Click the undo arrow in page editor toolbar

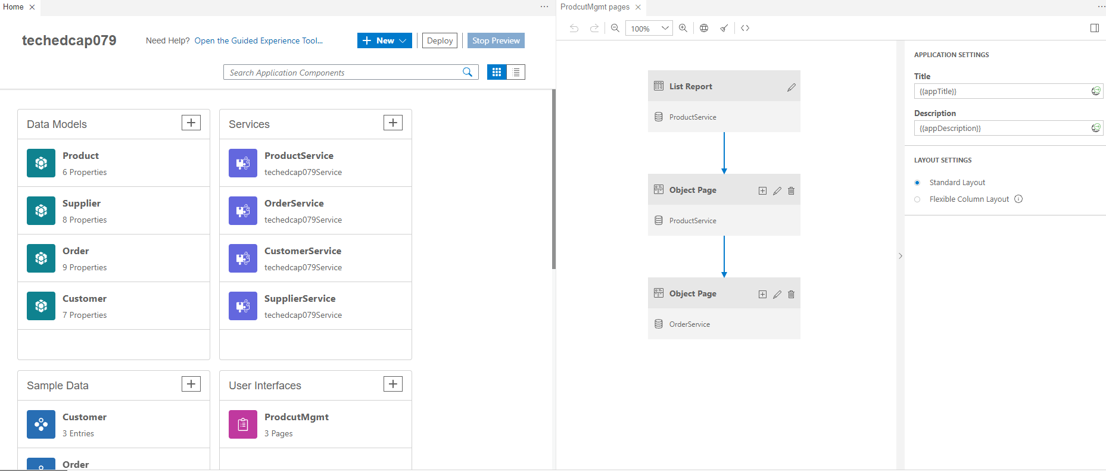(574, 28)
